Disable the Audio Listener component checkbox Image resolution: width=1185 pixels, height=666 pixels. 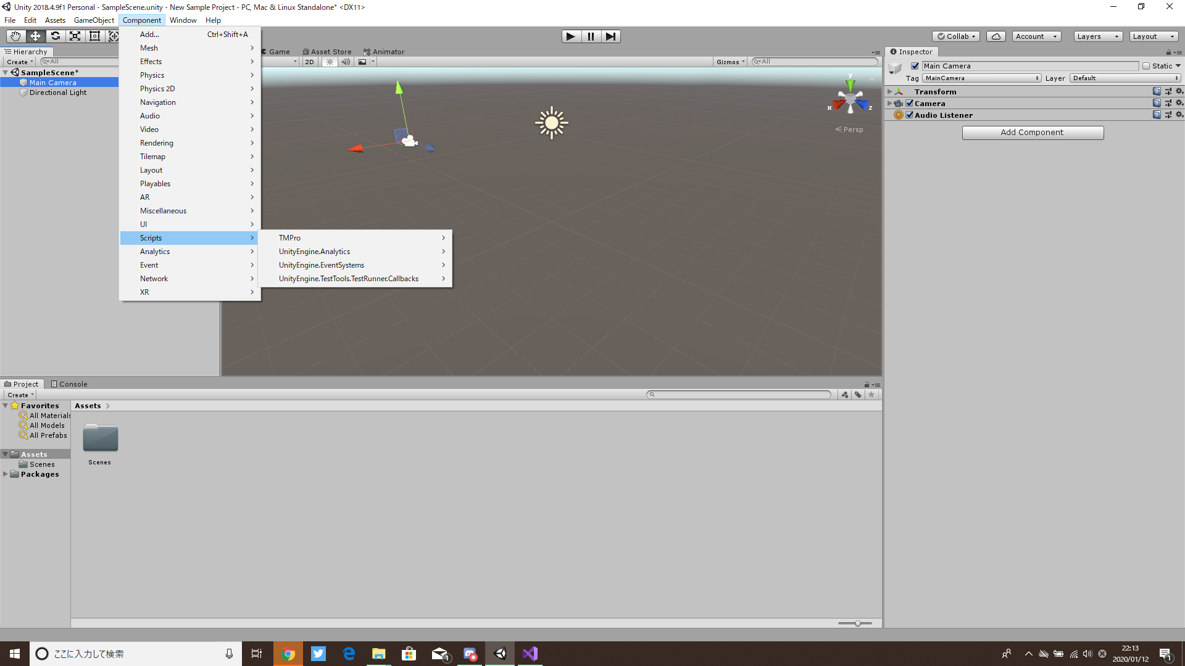point(909,115)
